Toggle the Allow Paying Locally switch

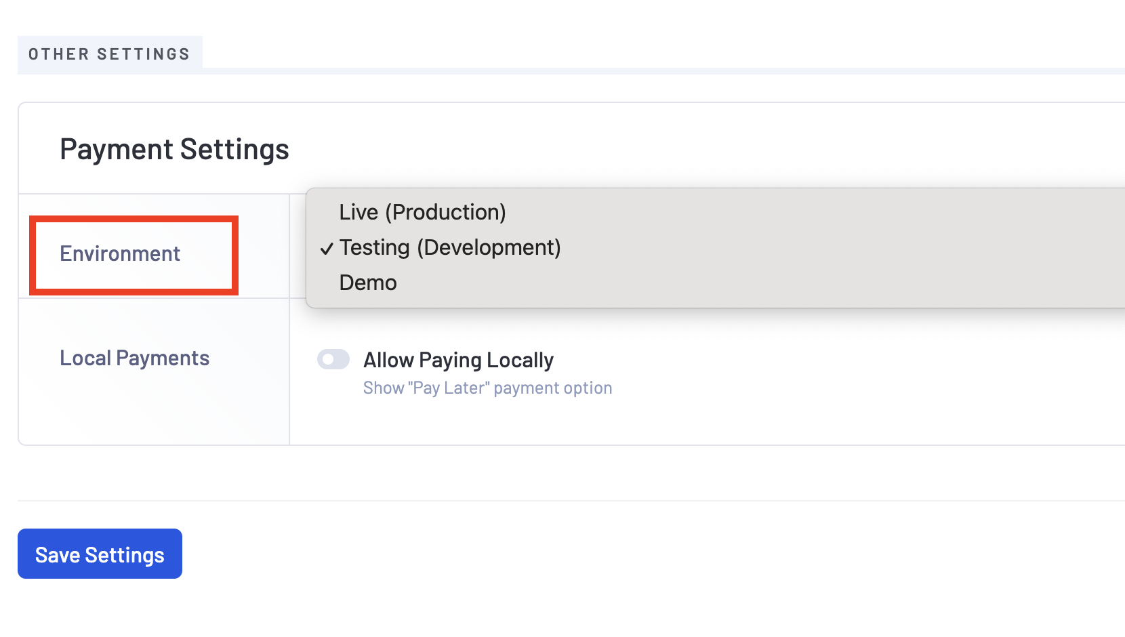pos(333,359)
